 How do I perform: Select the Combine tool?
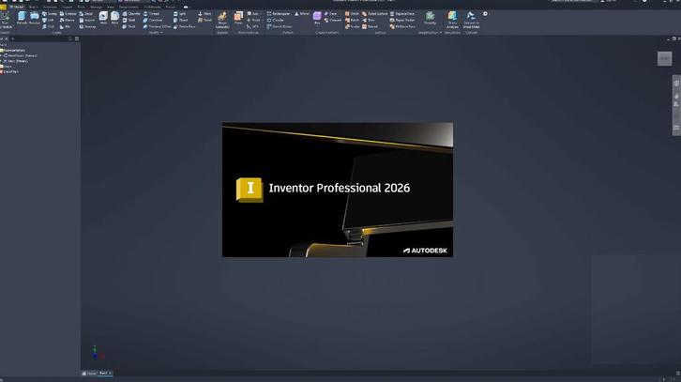point(153,20)
